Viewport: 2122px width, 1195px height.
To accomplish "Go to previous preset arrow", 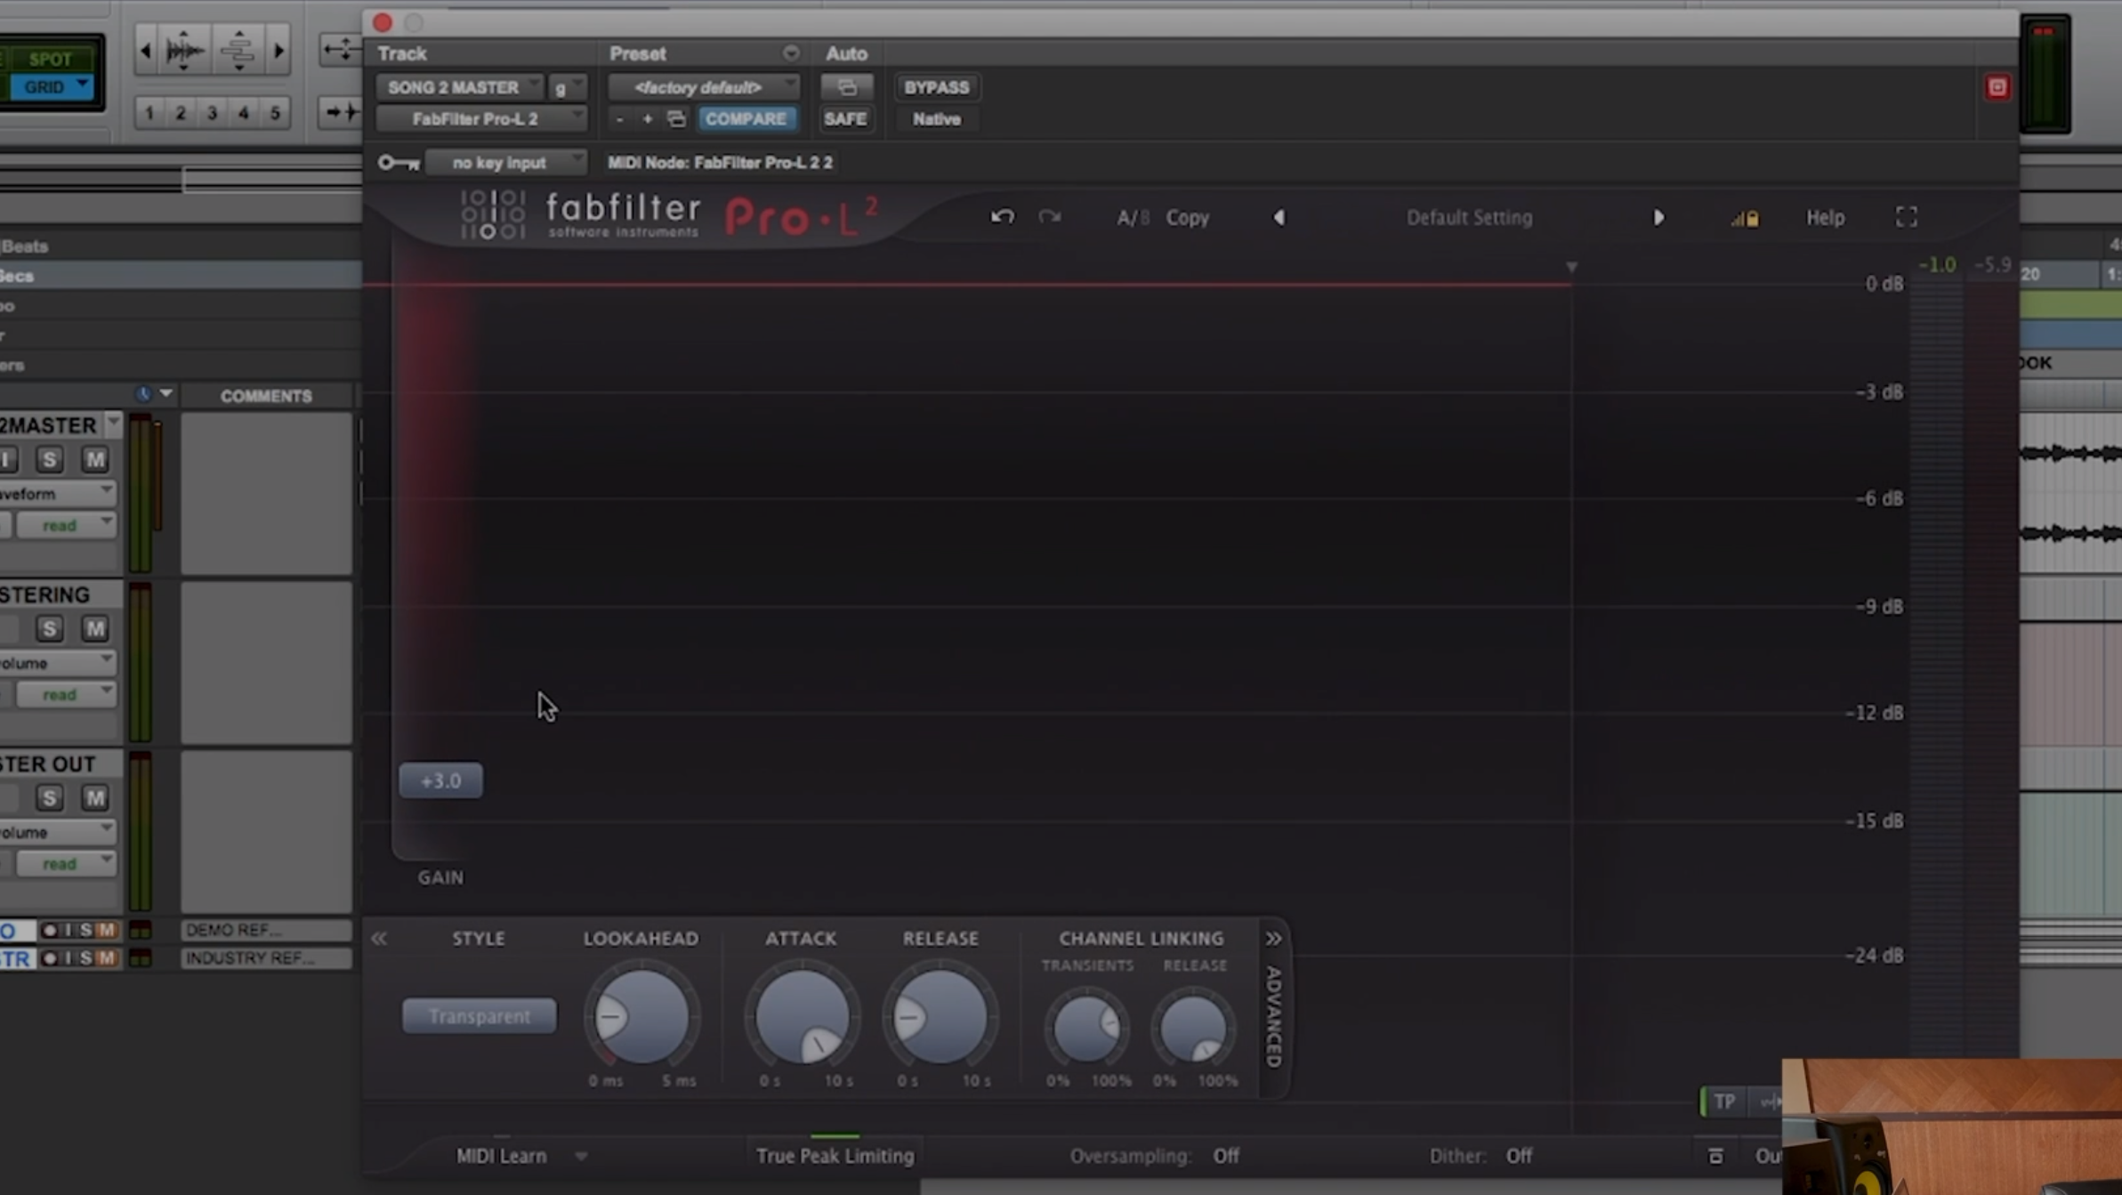I will (1279, 217).
